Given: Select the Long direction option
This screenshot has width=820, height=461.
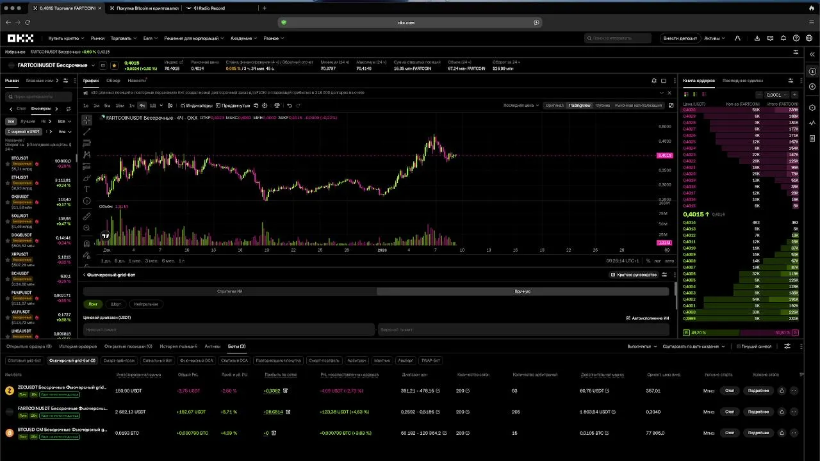Looking at the screenshot, I should coord(93,304).
